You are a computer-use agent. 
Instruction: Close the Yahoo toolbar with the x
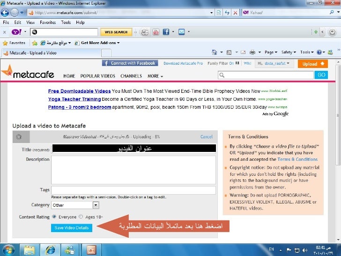pos(4,32)
